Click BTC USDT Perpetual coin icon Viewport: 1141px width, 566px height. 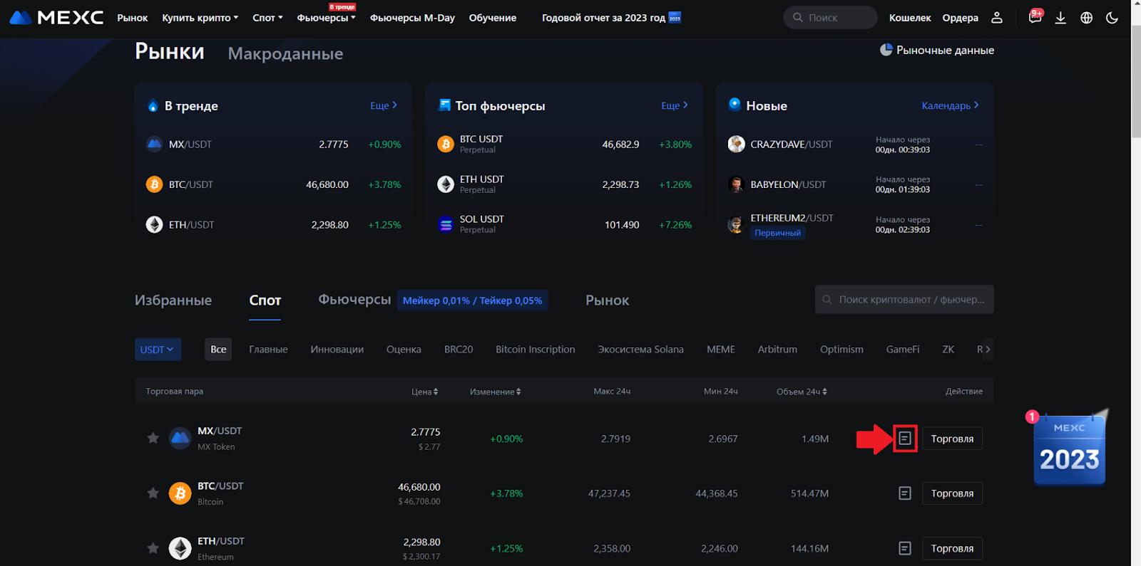pos(446,145)
